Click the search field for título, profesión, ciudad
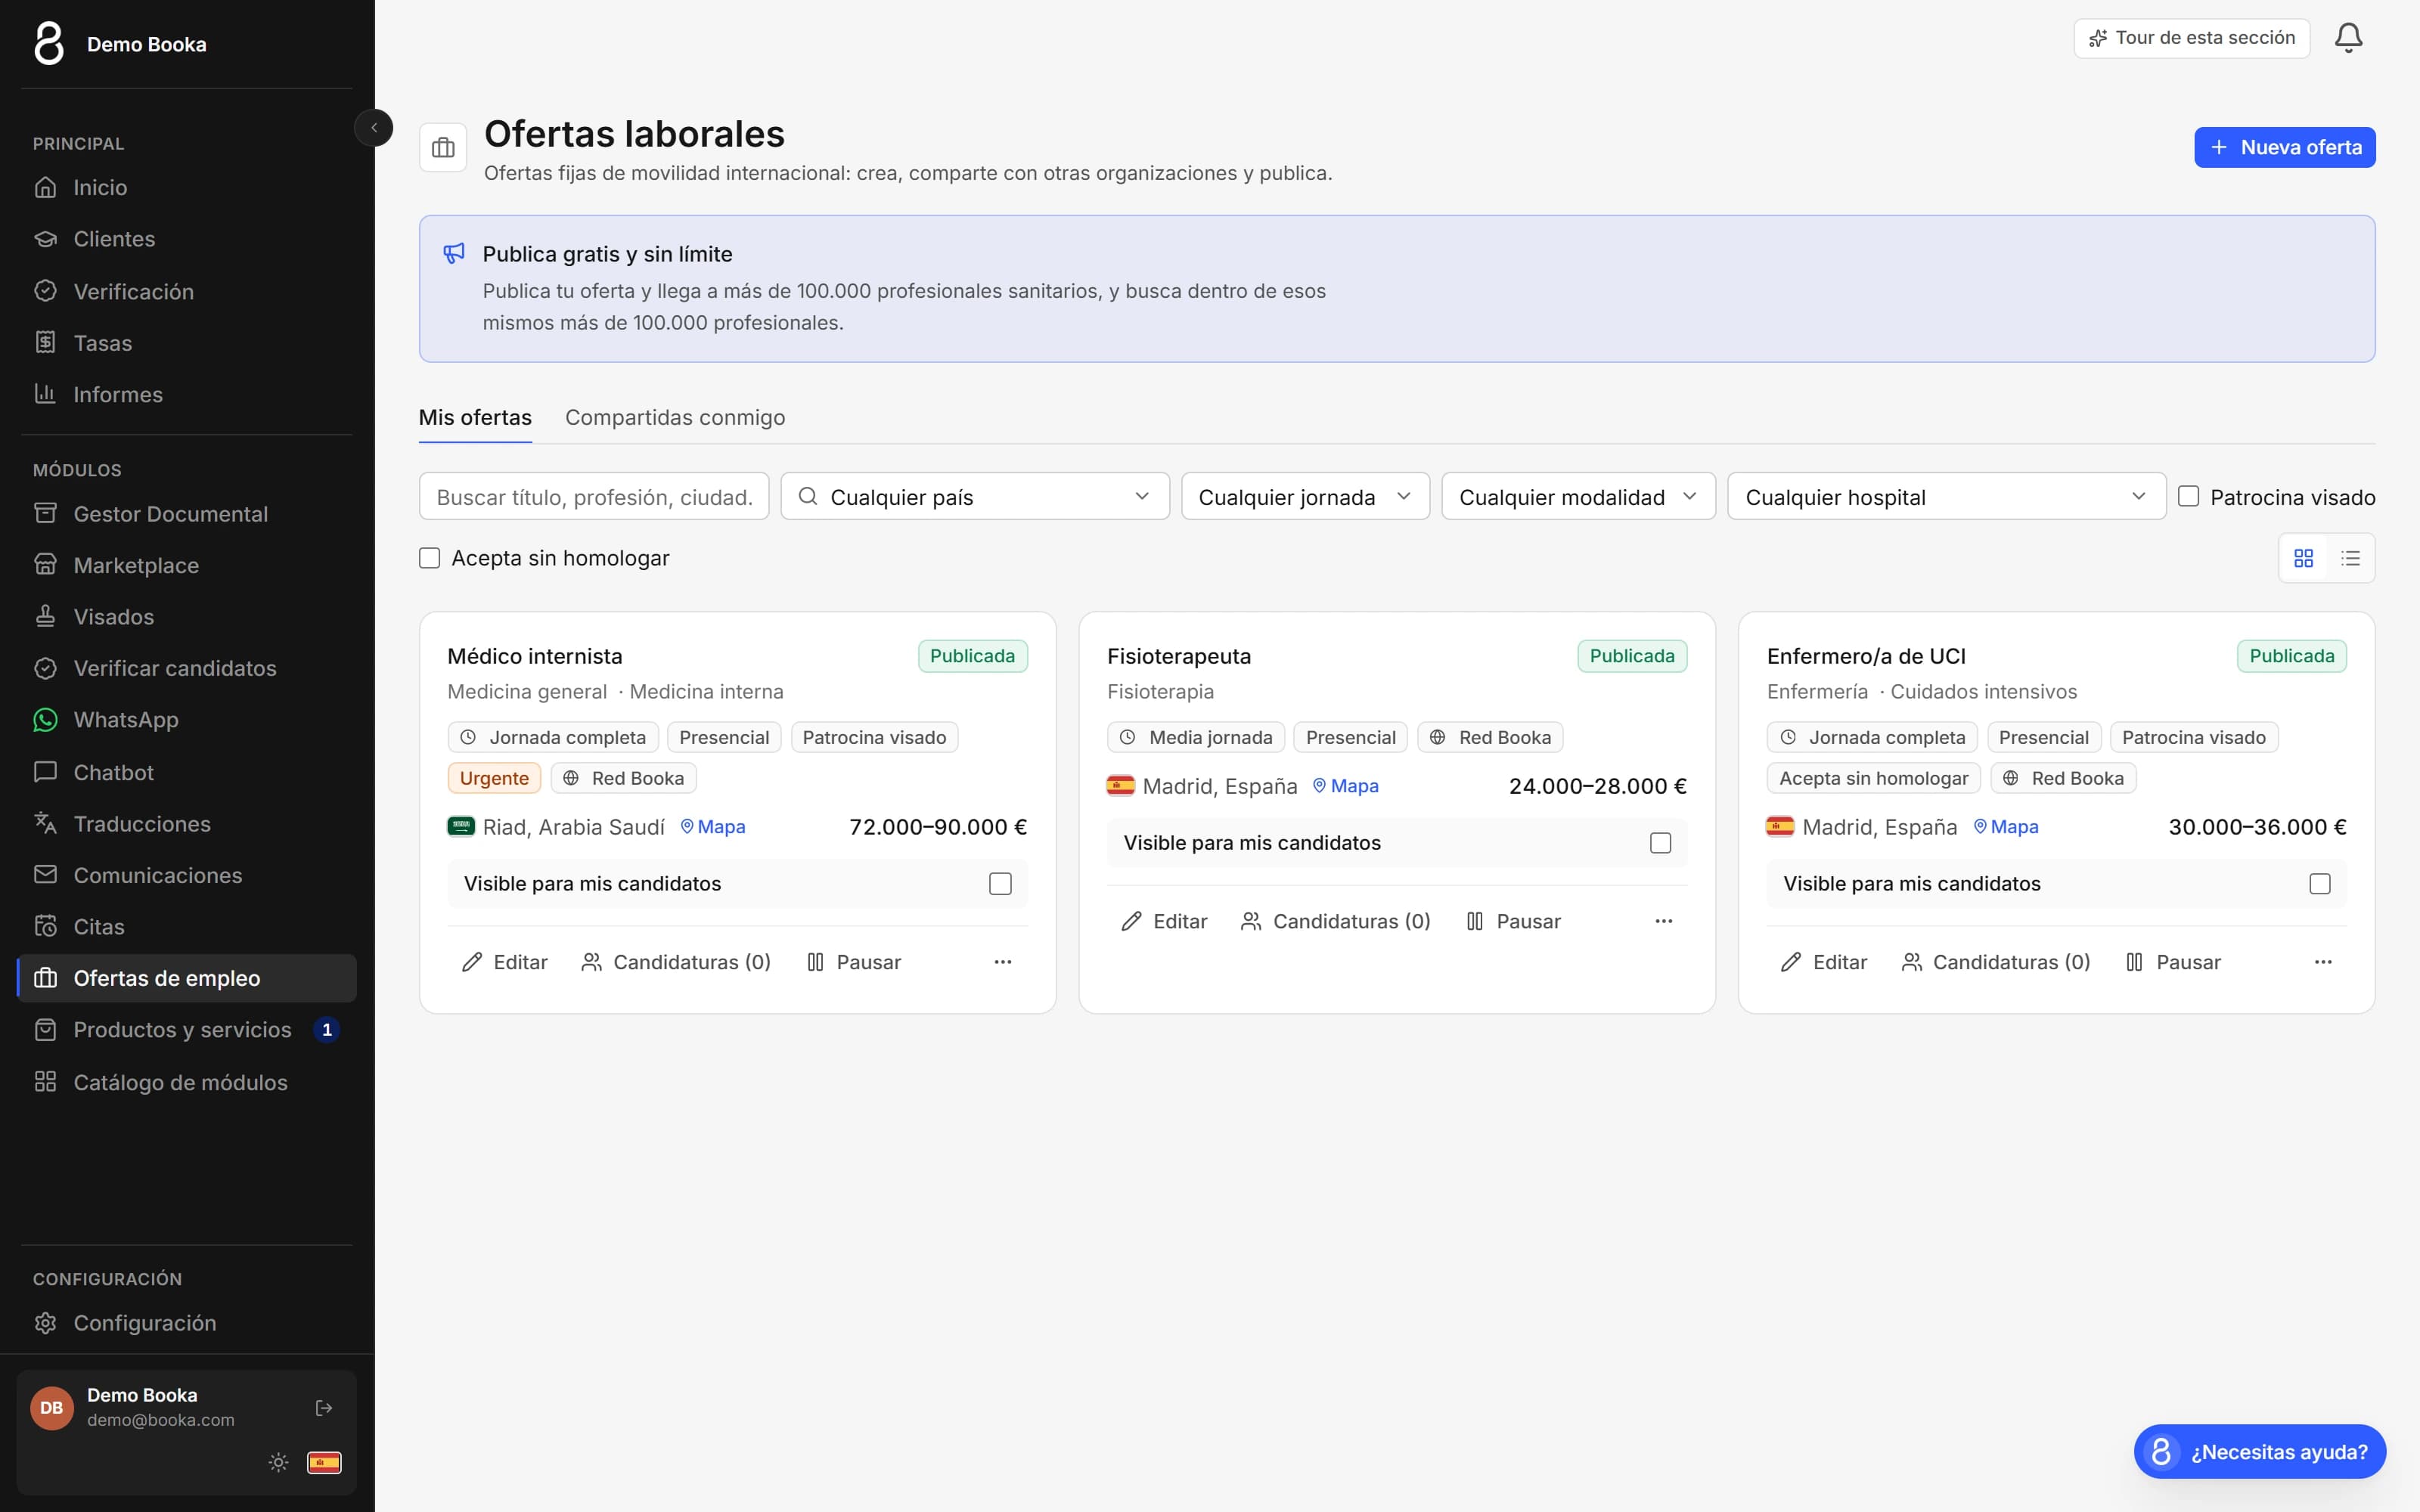This screenshot has height=1512, width=2420. (x=594, y=497)
